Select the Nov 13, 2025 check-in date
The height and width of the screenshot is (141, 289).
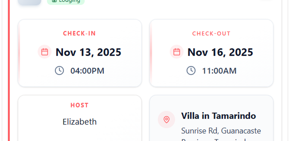[88, 52]
